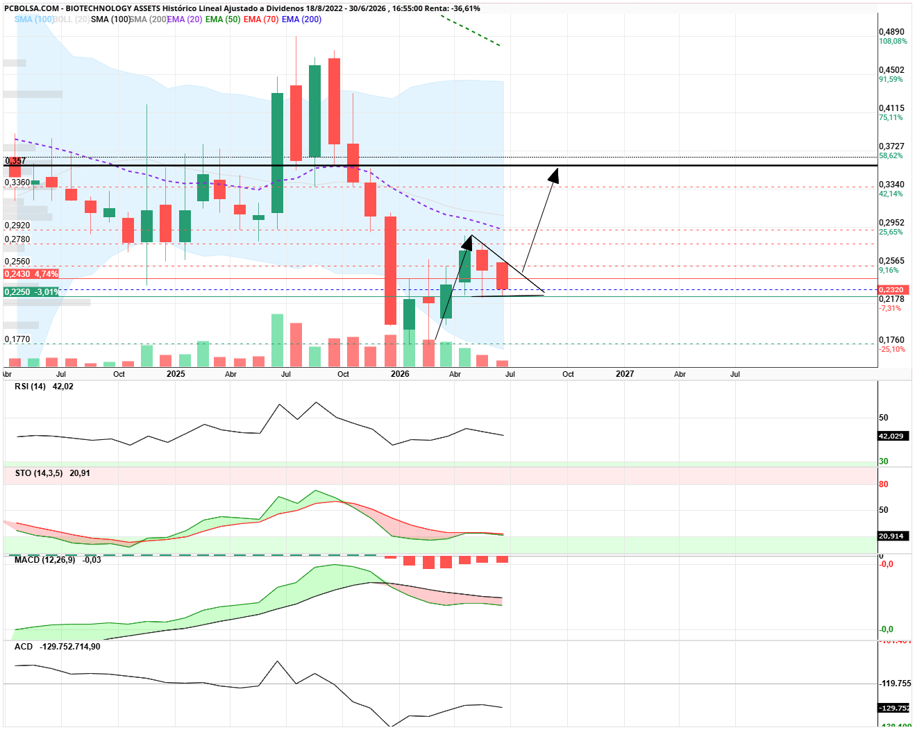Screen dimensions: 915x730
Task: Select the 50 level on the stochastic scale
Action: [x=884, y=510]
